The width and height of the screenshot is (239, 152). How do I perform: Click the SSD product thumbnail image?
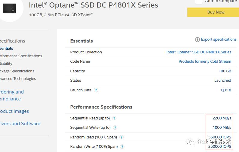pos(9,8)
